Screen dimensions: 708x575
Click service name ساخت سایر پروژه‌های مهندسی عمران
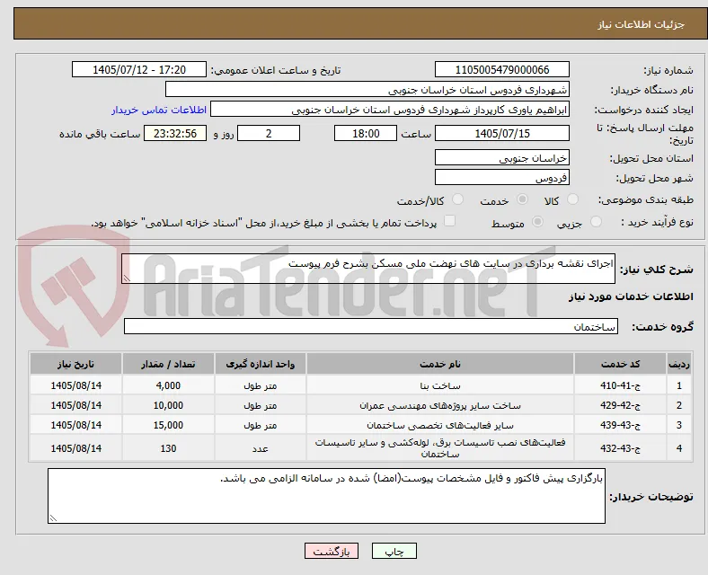439,405
